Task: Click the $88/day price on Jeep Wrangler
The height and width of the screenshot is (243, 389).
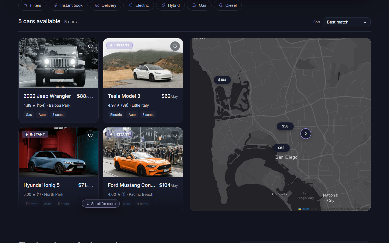Action: point(85,96)
